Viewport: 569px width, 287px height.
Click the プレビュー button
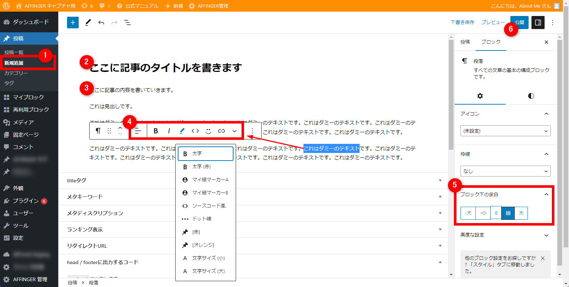tap(493, 23)
